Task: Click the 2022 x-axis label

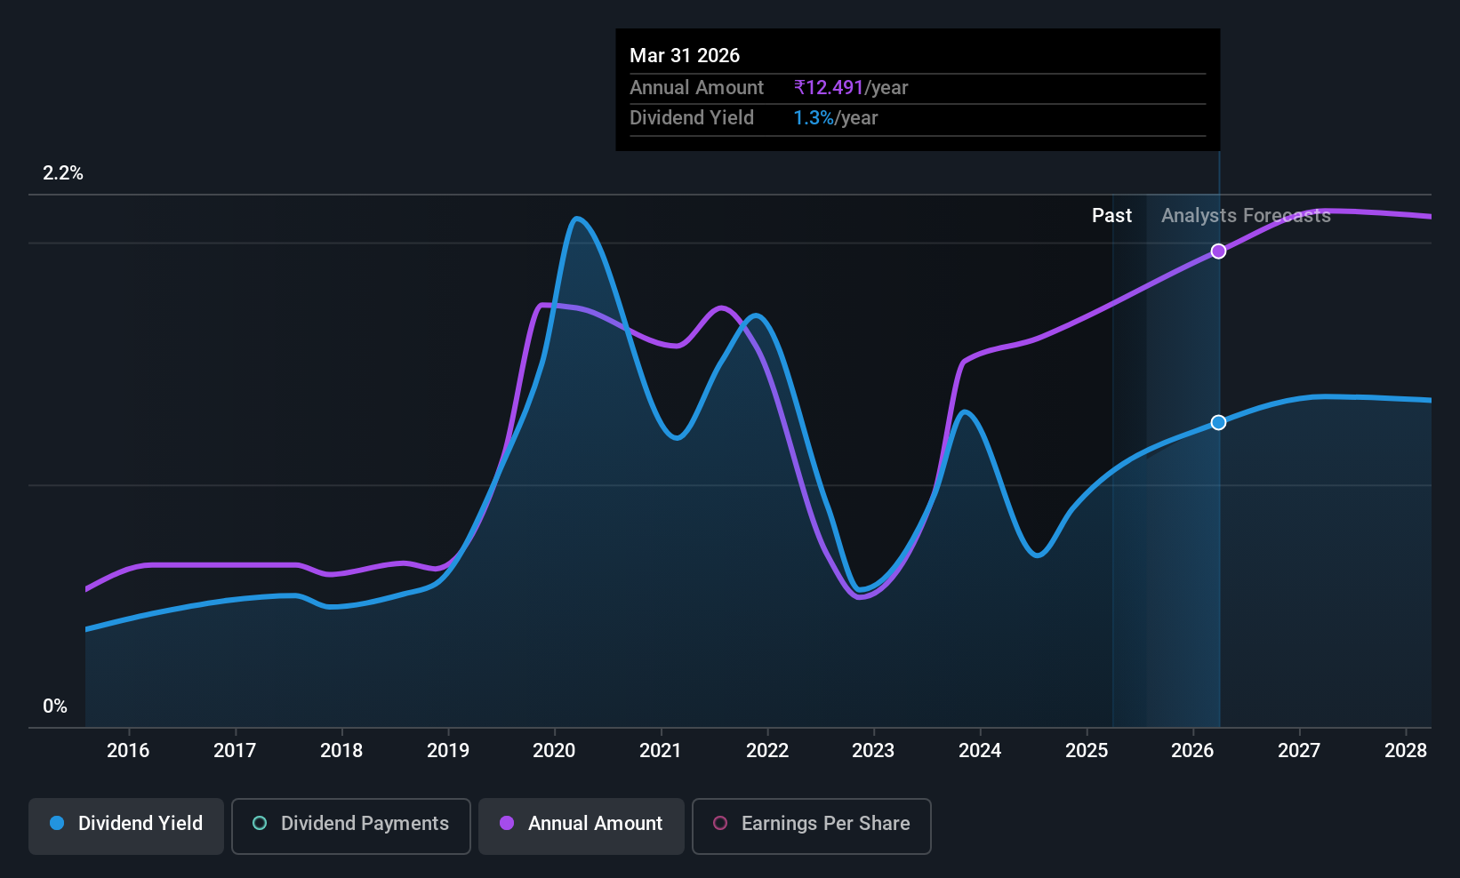Action: click(x=767, y=751)
